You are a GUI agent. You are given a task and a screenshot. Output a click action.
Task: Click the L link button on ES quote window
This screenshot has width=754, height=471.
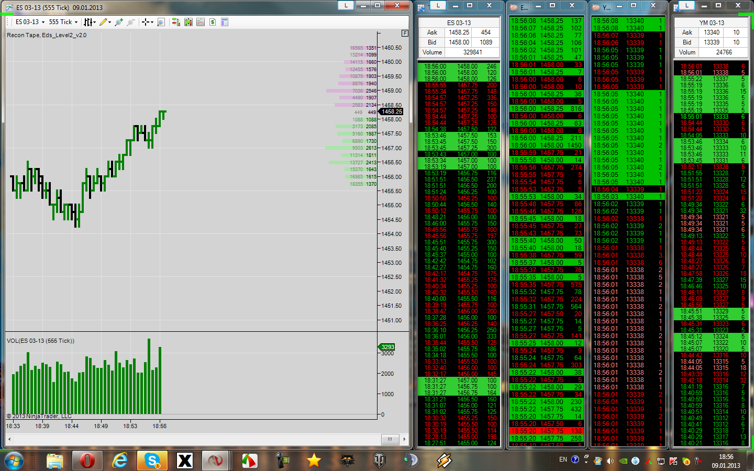438,5
